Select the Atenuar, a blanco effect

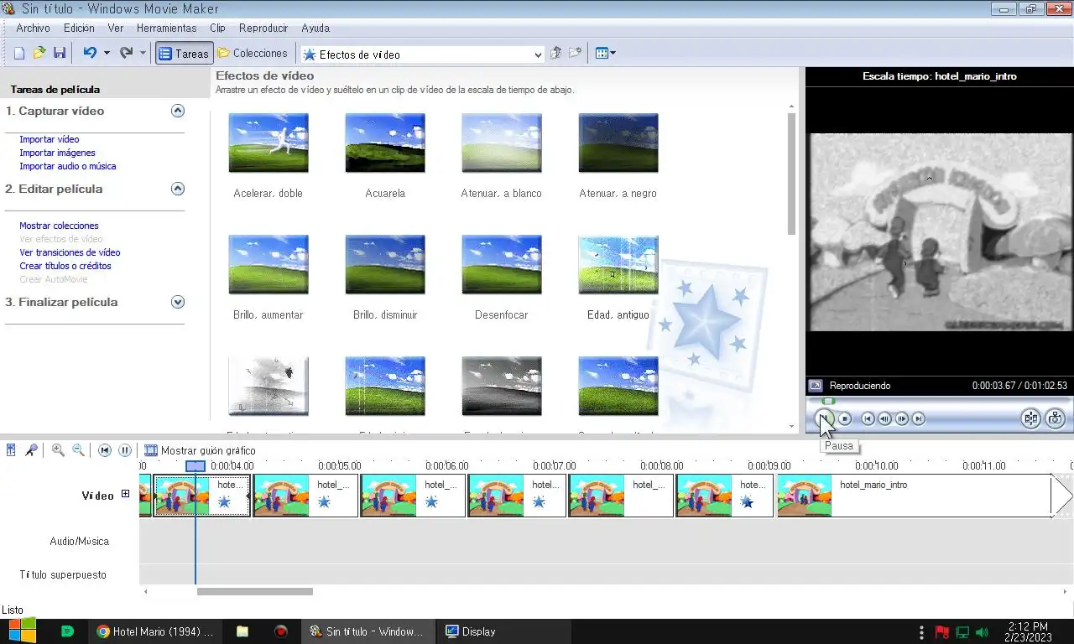click(x=502, y=143)
